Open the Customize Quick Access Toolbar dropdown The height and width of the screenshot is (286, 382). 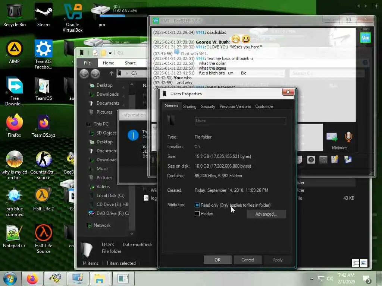[110, 53]
